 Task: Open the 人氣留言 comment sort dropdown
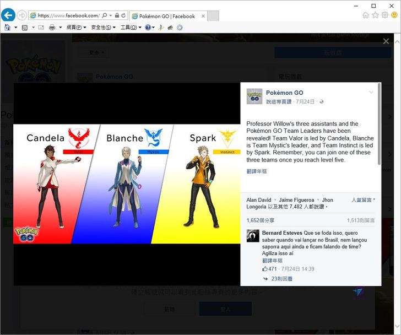(363, 200)
